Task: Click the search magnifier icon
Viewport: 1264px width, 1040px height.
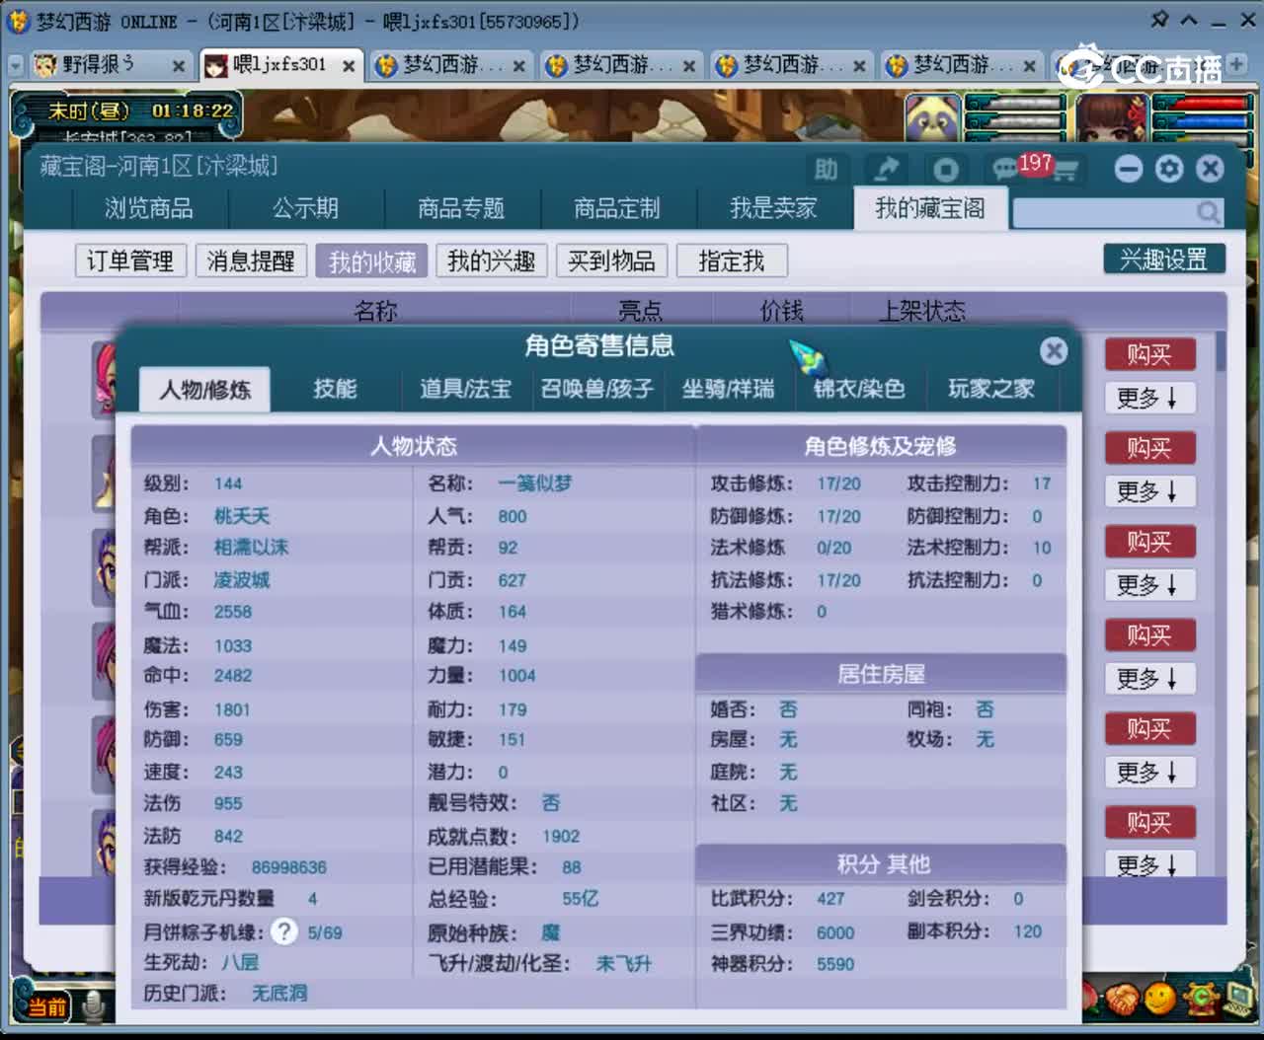Action: (1208, 211)
